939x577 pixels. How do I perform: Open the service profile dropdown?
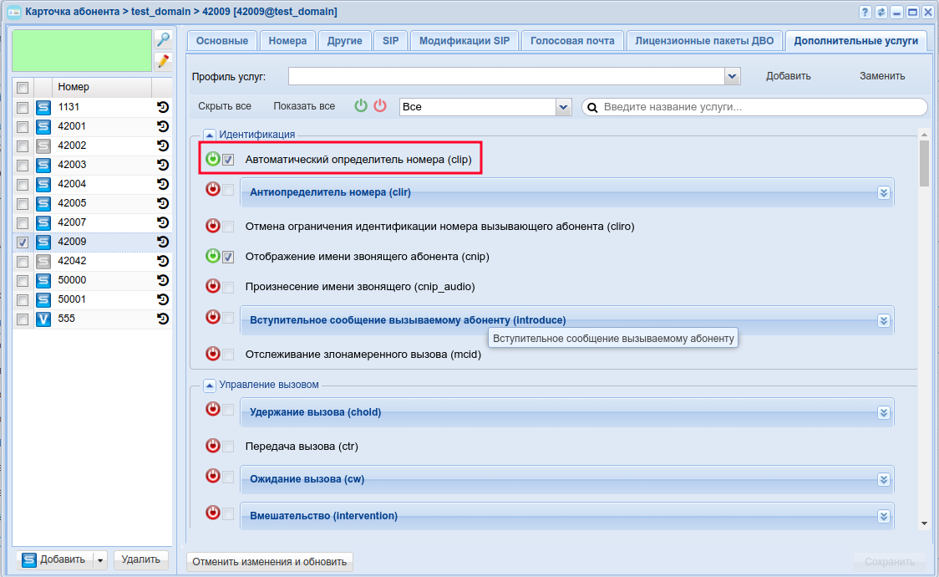(x=733, y=76)
